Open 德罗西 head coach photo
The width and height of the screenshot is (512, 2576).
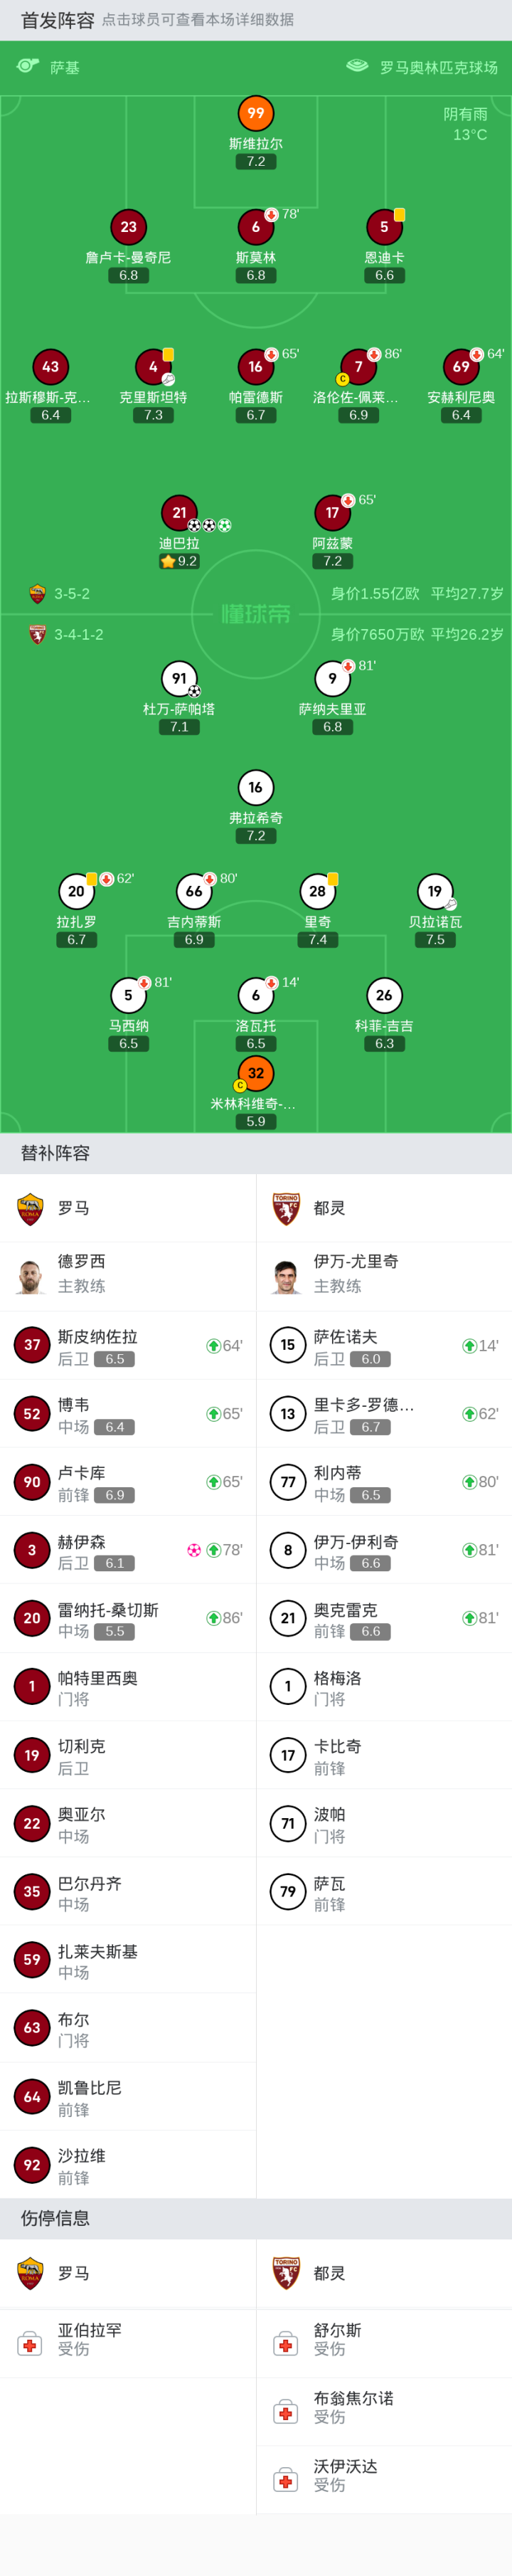(x=31, y=1276)
